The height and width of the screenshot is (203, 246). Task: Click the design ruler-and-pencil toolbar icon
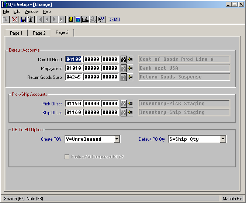pos(85,20)
